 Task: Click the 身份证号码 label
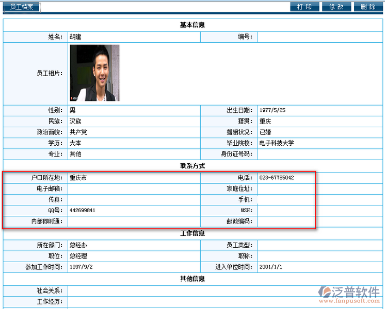(237, 154)
